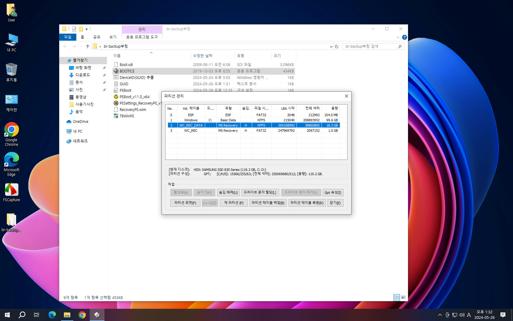Click the quick access properties checkmark icon

[x=74, y=29]
